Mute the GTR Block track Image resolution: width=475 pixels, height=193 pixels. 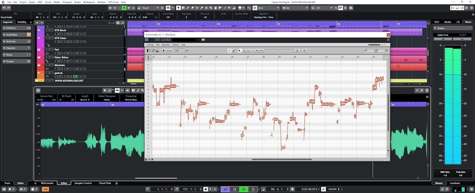(47, 30)
